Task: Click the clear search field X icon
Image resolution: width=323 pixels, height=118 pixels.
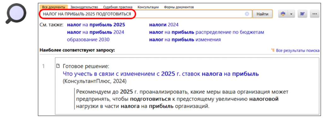Action: [247, 14]
